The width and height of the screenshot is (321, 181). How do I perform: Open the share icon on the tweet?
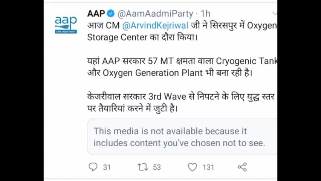pos(242,167)
